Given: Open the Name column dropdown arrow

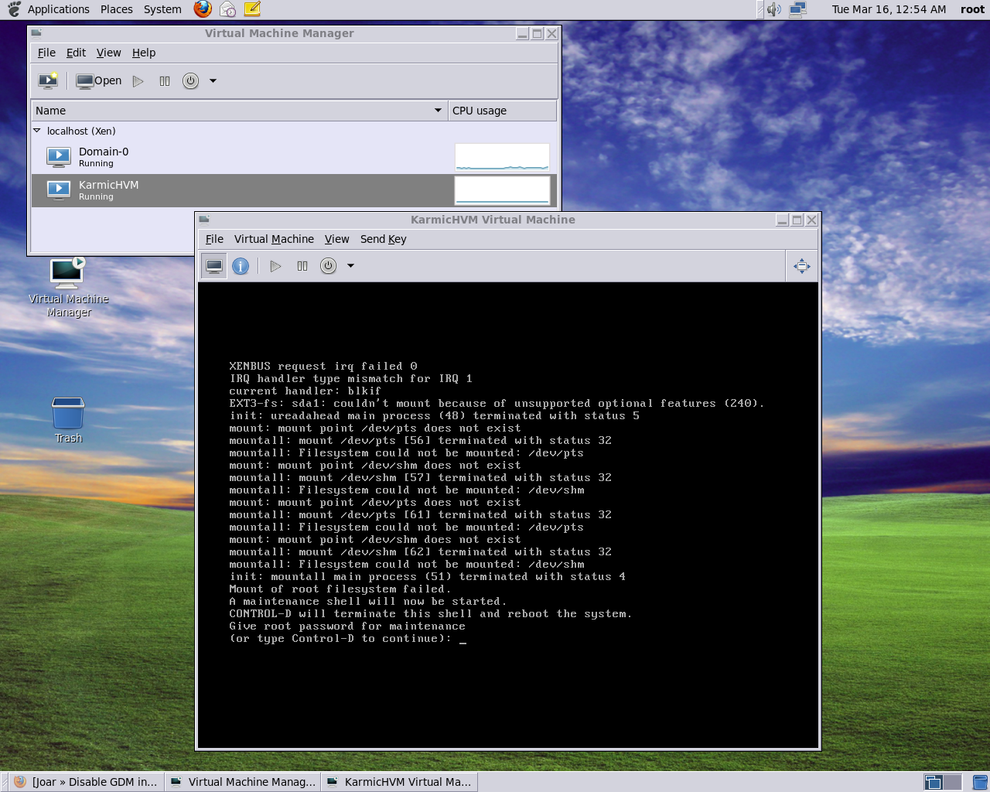Looking at the screenshot, I should click(x=438, y=111).
